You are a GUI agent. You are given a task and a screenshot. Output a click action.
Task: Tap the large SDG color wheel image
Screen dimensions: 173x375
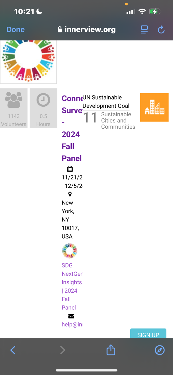pyautogui.click(x=28, y=62)
